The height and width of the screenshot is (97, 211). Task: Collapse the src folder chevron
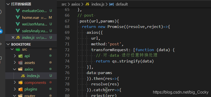[12, 49]
